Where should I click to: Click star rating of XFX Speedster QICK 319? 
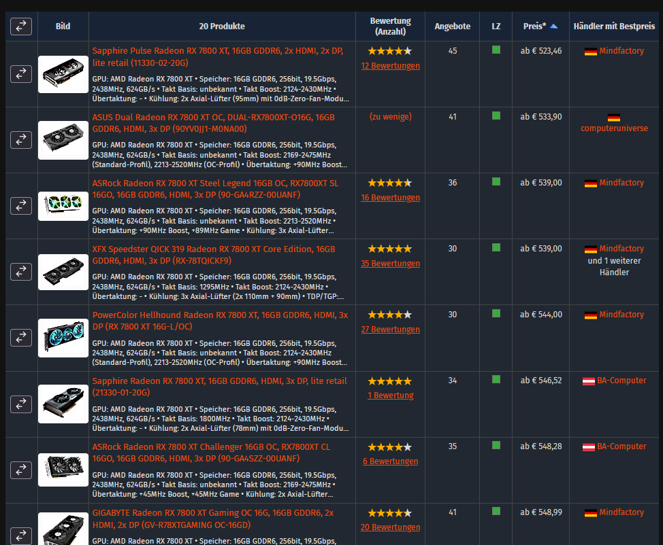[390, 249]
